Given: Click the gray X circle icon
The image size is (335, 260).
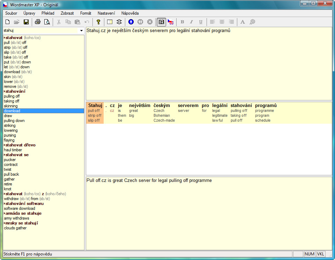Looking at the screenshot, I should [x=150, y=22].
